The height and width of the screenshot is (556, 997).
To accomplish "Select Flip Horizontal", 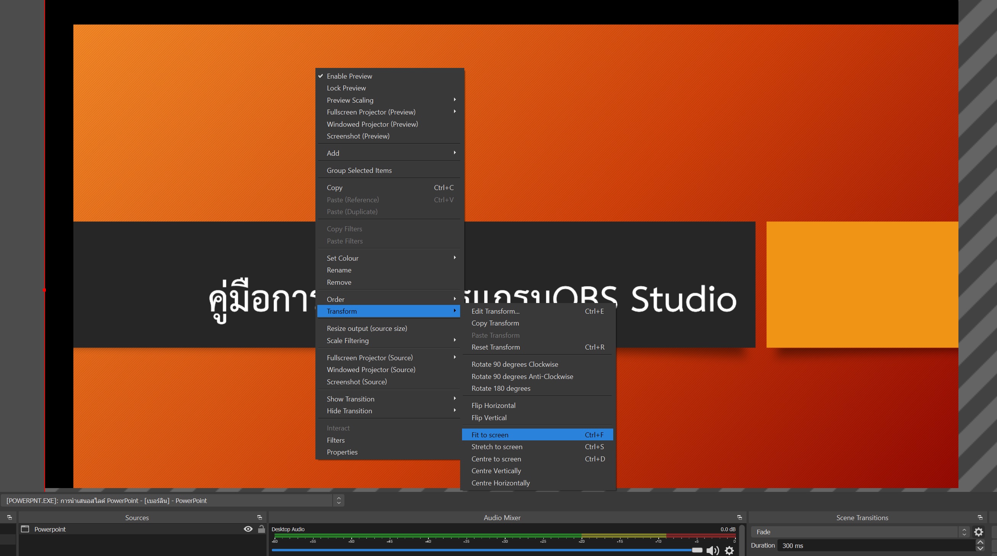I will coord(538,406).
